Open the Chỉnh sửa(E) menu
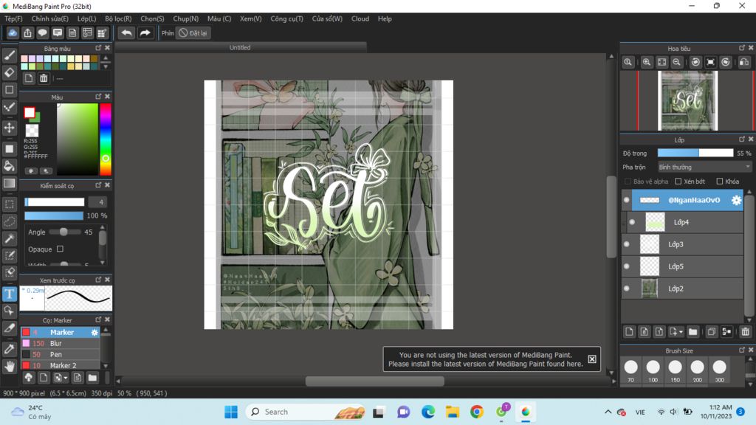 [50, 18]
